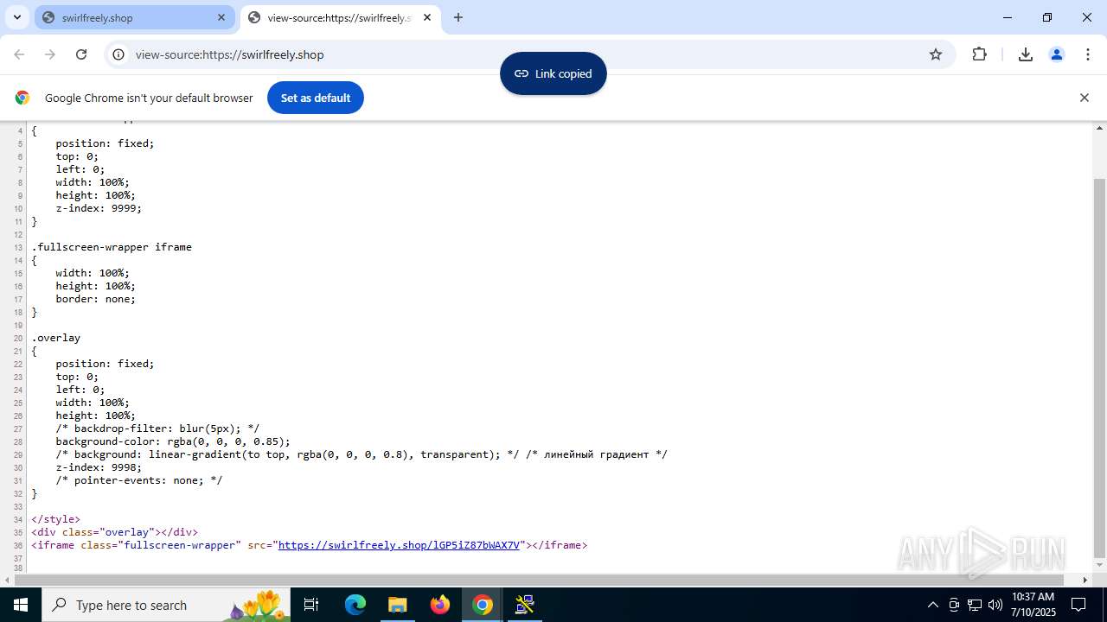
Task: Open Task View on taskbar
Action: (311, 605)
